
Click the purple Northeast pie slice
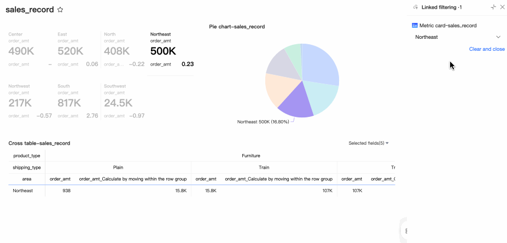tap(296, 103)
